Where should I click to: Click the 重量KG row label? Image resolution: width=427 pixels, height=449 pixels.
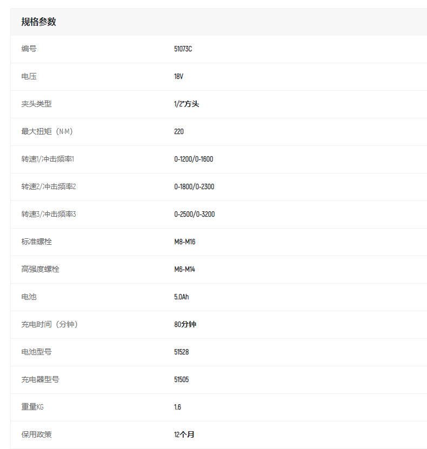tap(32, 407)
